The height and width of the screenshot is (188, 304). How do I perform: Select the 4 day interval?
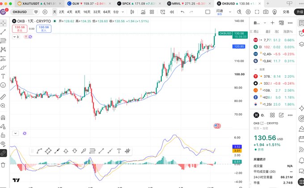tap(70, 12)
